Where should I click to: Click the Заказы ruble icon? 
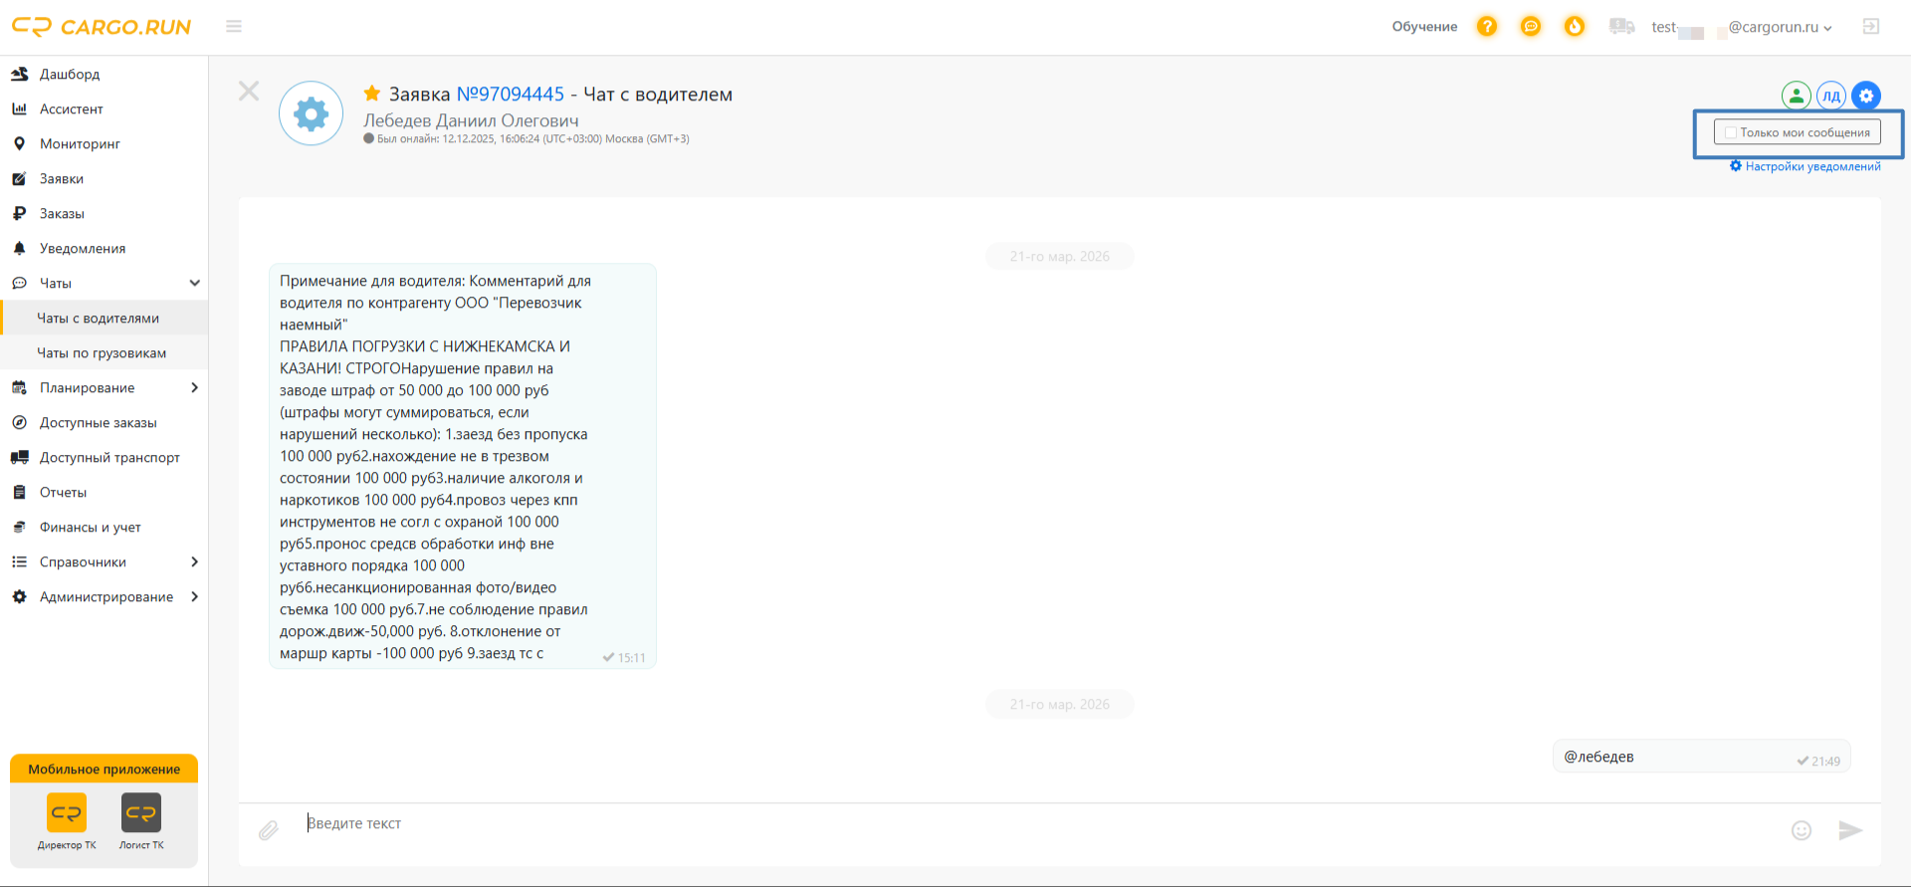coord(19,213)
